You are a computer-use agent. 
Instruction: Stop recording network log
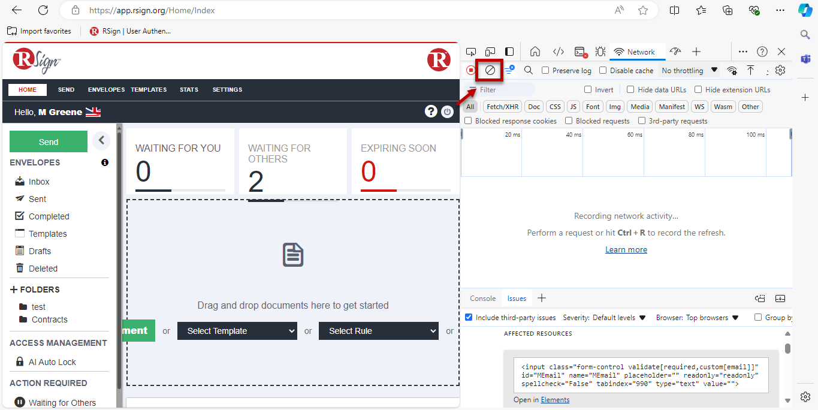[471, 70]
